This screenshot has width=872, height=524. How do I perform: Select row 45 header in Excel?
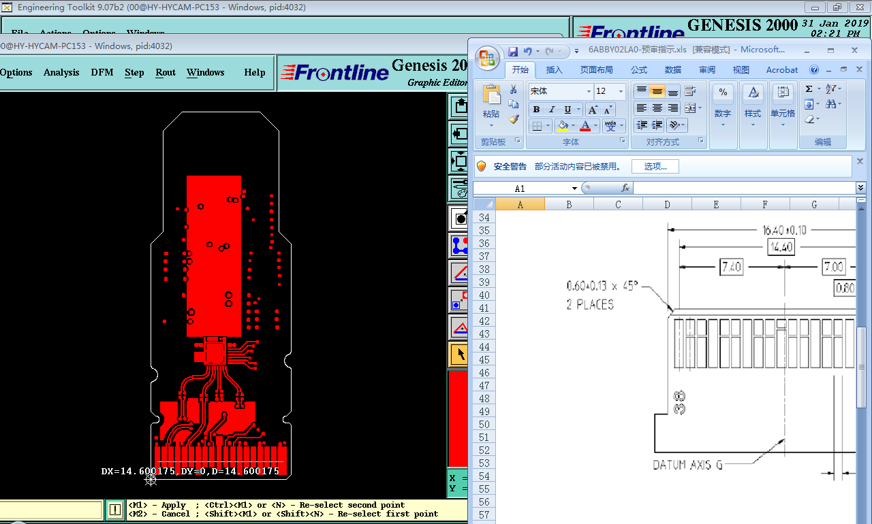pos(484,360)
